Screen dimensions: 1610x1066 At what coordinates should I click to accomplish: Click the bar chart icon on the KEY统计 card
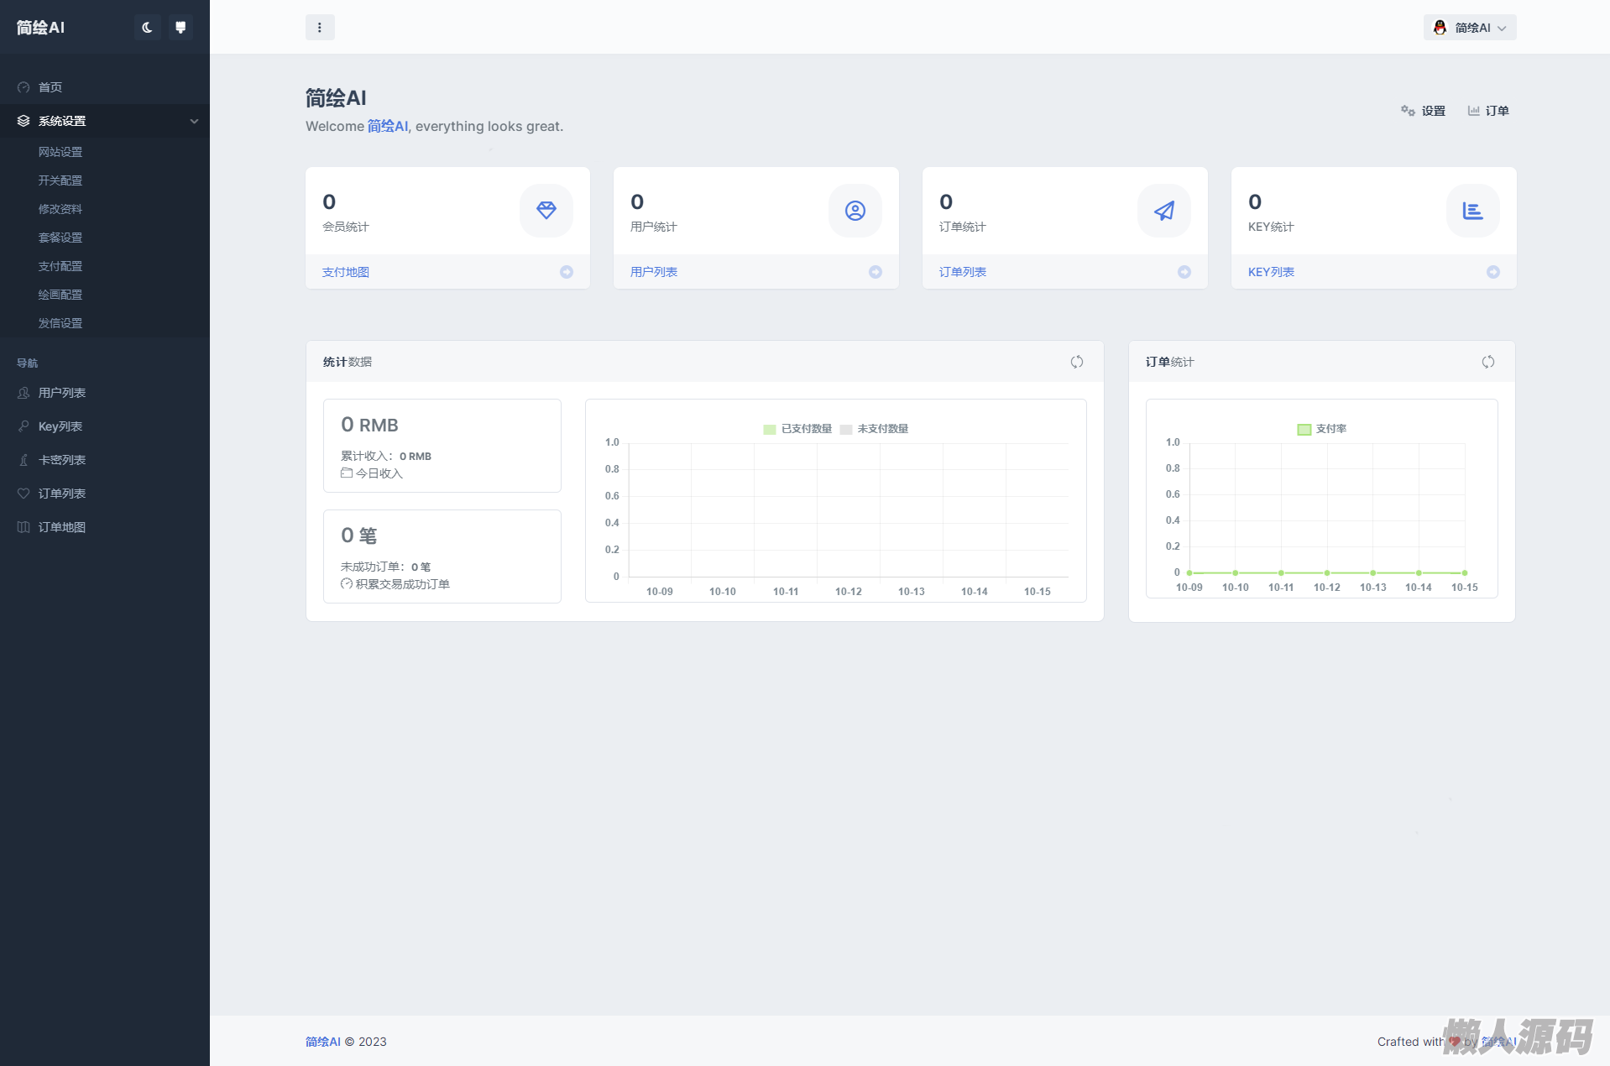[x=1472, y=211]
